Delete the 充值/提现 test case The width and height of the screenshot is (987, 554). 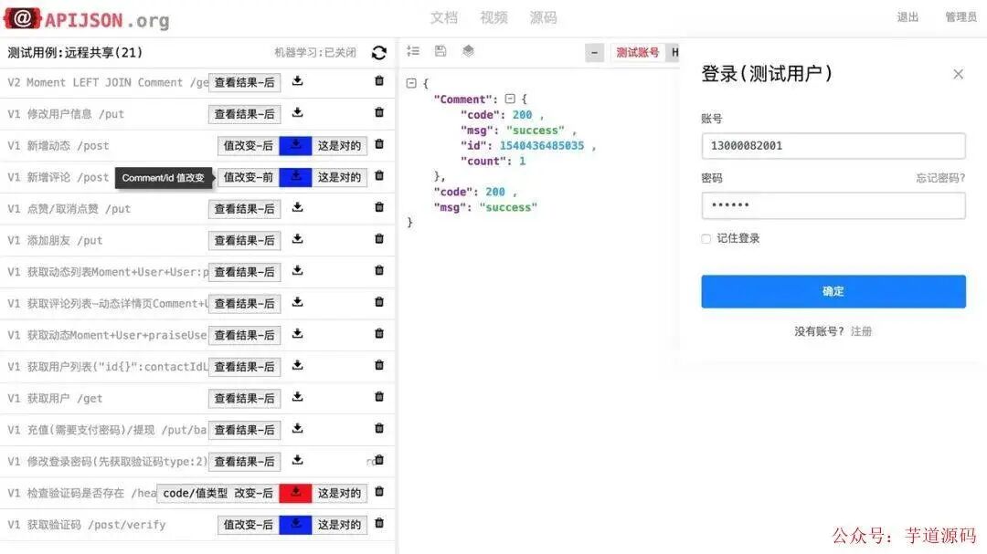(379, 428)
